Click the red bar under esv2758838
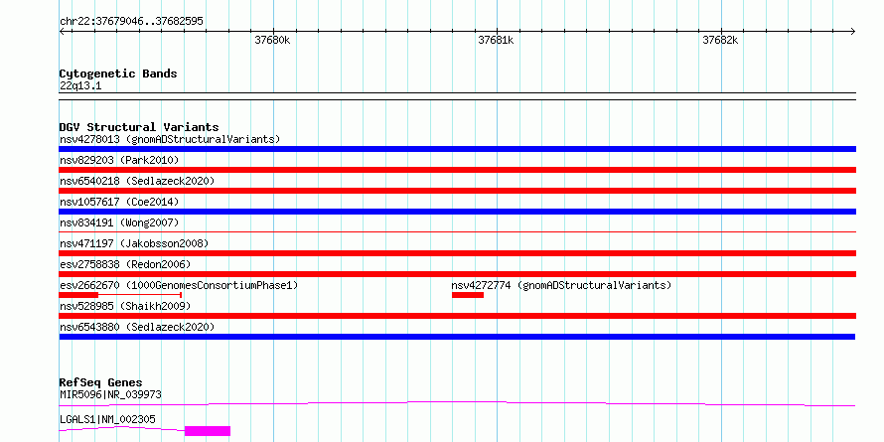Viewport: 884px width, 442px height. (457, 274)
